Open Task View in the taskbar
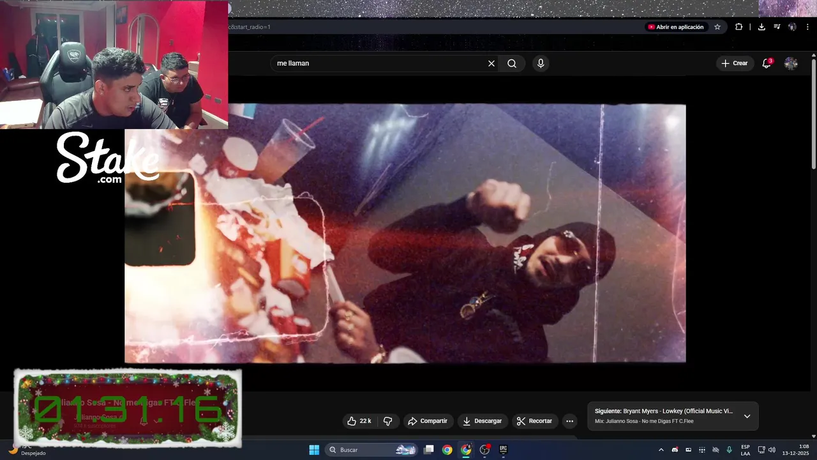 click(429, 450)
